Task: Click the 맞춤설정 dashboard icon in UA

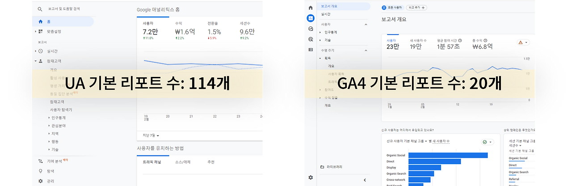Action: point(41,31)
